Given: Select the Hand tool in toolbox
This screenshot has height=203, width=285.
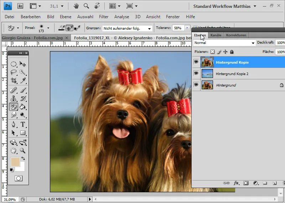Looking at the screenshot, I should (14, 151).
